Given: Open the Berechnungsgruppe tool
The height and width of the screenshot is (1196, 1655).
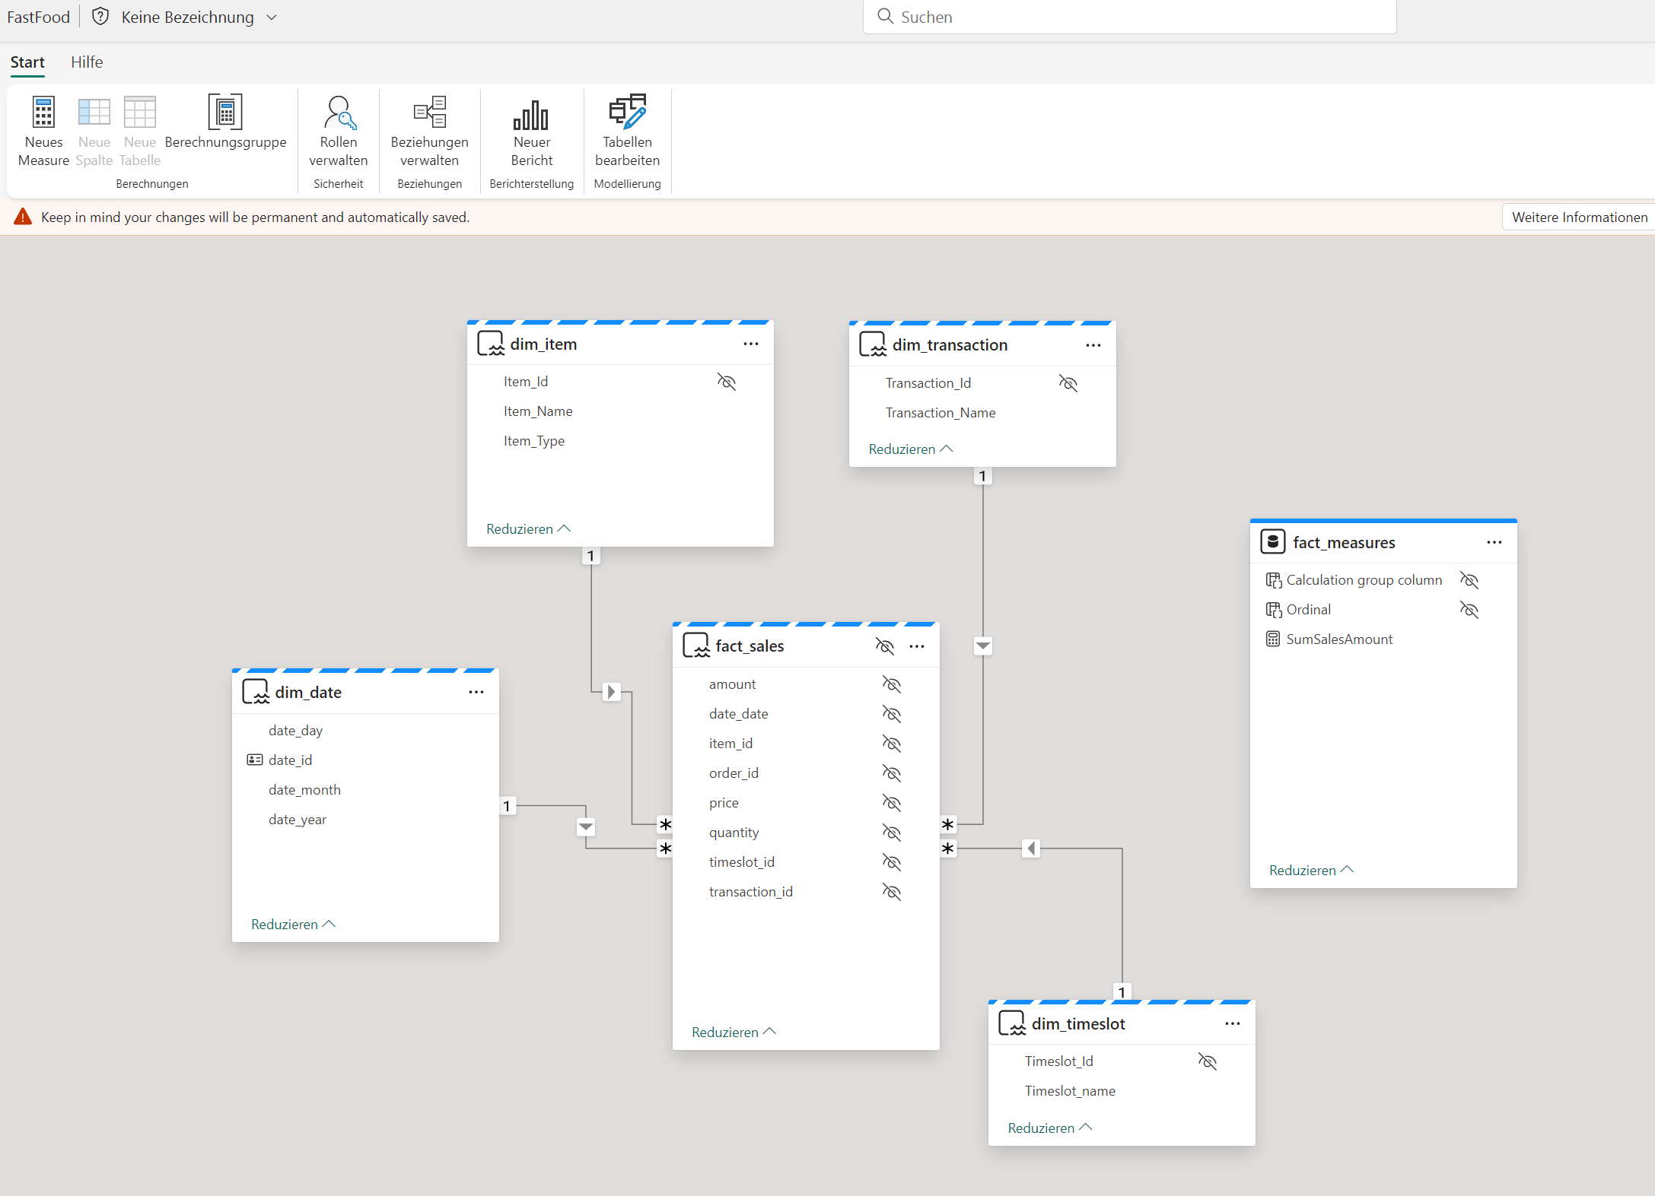Looking at the screenshot, I should 225,113.
